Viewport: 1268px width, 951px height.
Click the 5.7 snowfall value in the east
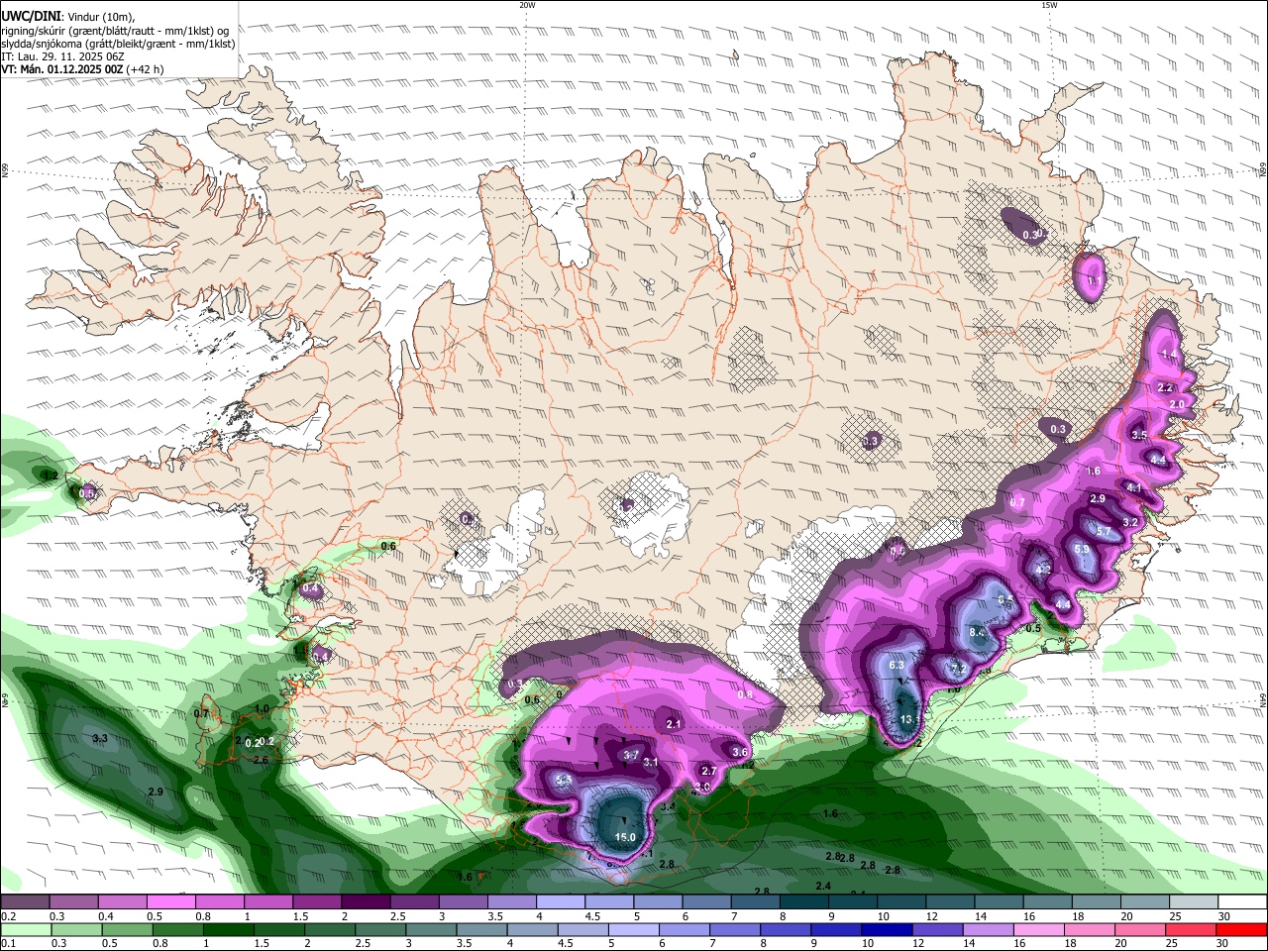(1105, 532)
